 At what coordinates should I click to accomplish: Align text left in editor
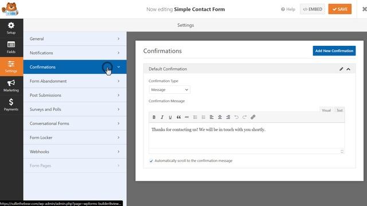click(x=212, y=117)
